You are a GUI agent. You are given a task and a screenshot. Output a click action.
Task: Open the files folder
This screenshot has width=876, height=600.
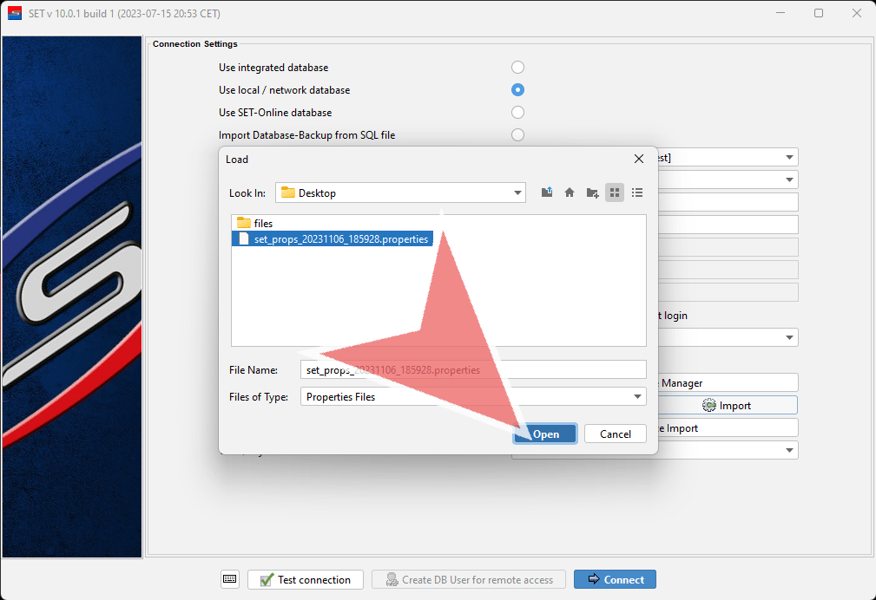(262, 224)
